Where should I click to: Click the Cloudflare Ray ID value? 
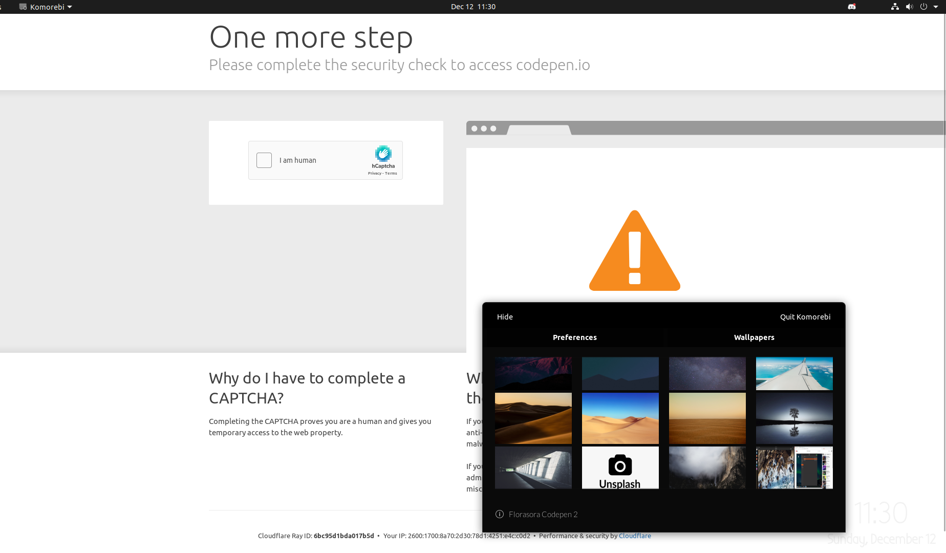(x=344, y=536)
